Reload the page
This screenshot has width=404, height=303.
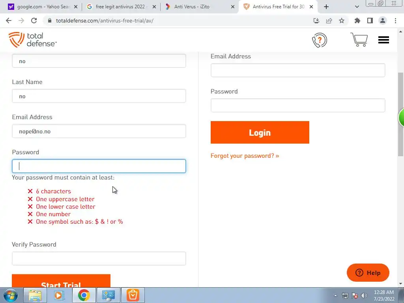tap(34, 21)
